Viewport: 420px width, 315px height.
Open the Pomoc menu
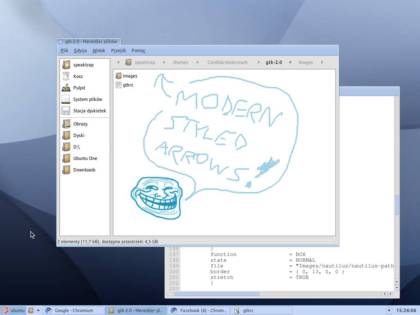(139, 50)
